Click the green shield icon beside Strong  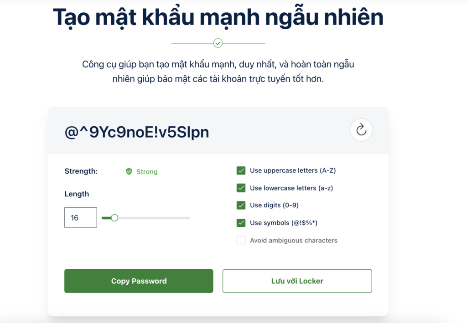(x=129, y=171)
